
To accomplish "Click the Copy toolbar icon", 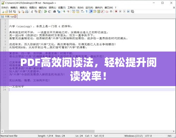I will [36, 12].
